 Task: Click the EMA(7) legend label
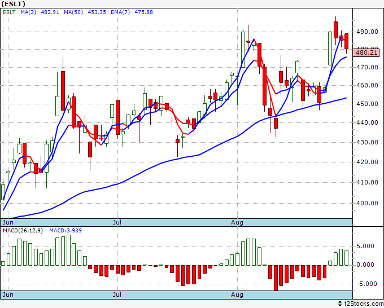click(x=120, y=12)
